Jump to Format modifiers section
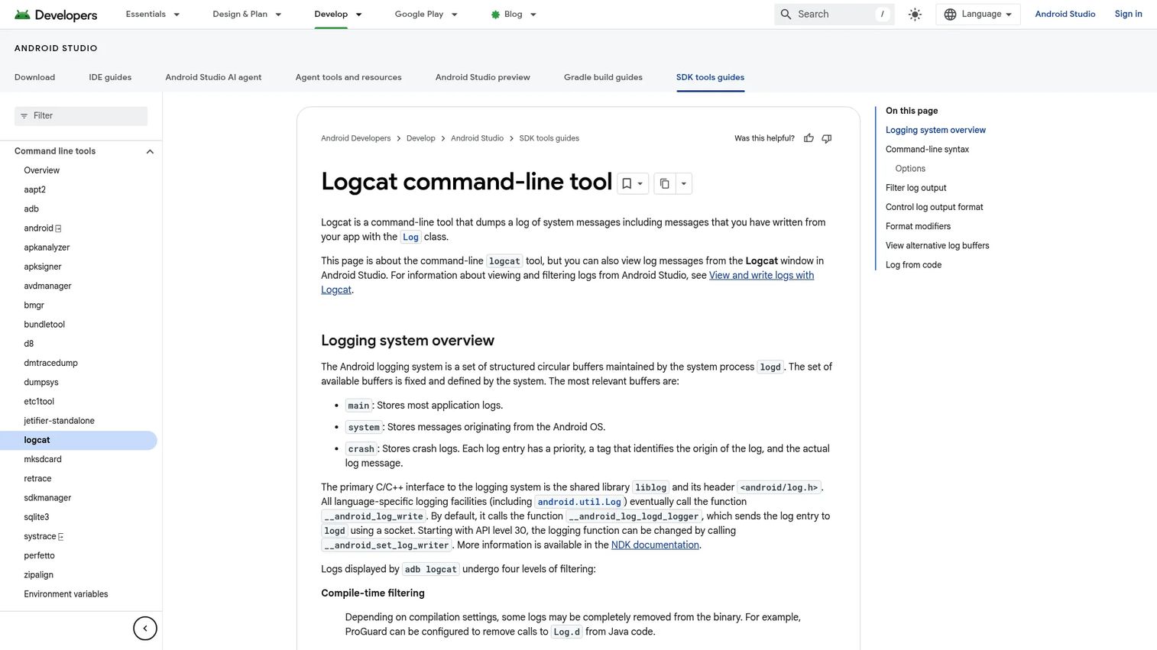The image size is (1157, 650). click(x=918, y=227)
